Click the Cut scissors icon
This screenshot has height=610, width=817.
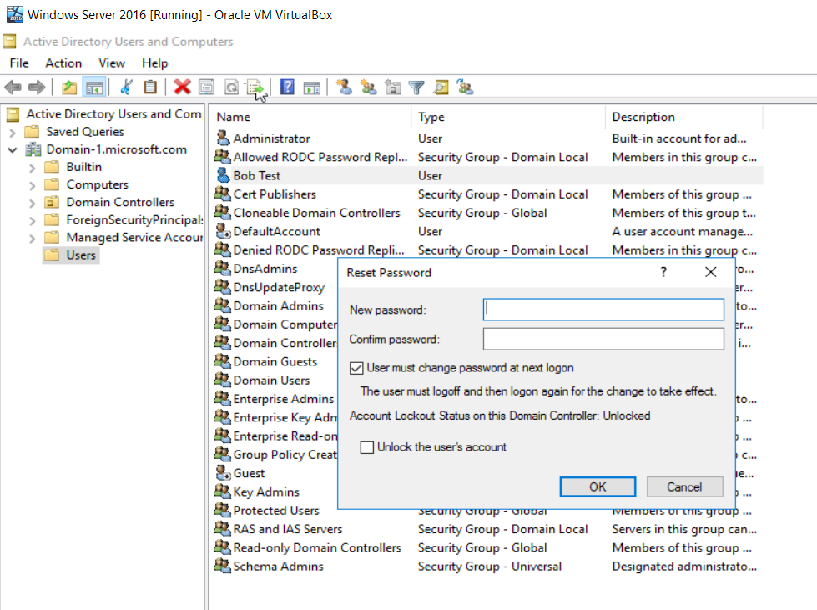click(126, 87)
